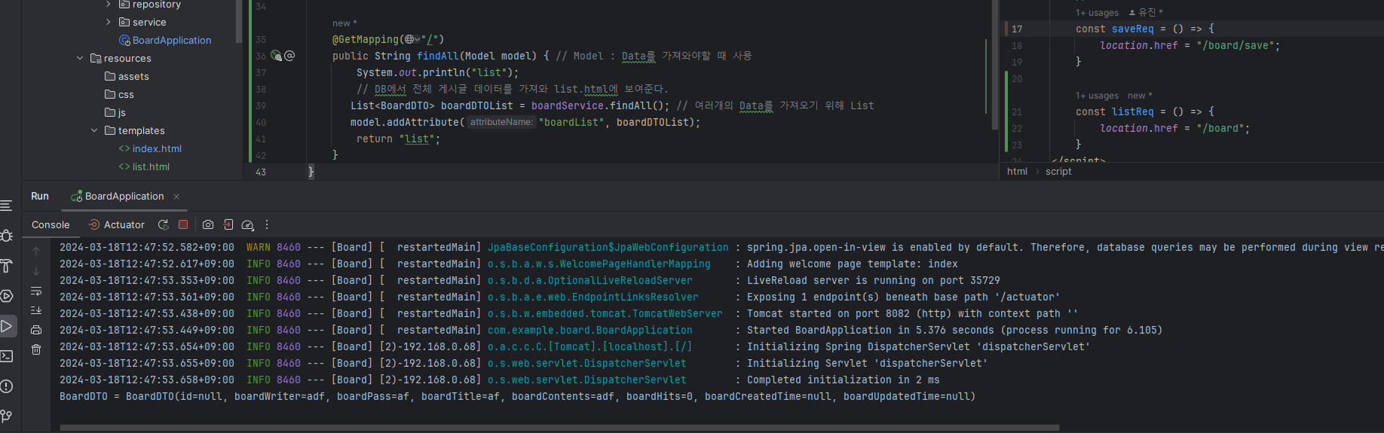Click the down arrow in the console gutter
This screenshot has height=433, width=1384.
click(36, 271)
